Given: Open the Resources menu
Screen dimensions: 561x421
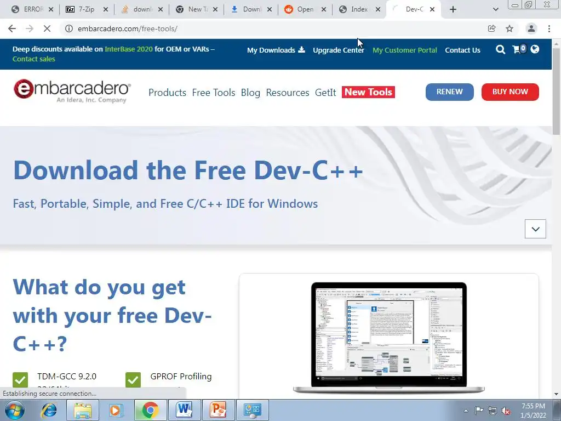Looking at the screenshot, I should [287, 92].
